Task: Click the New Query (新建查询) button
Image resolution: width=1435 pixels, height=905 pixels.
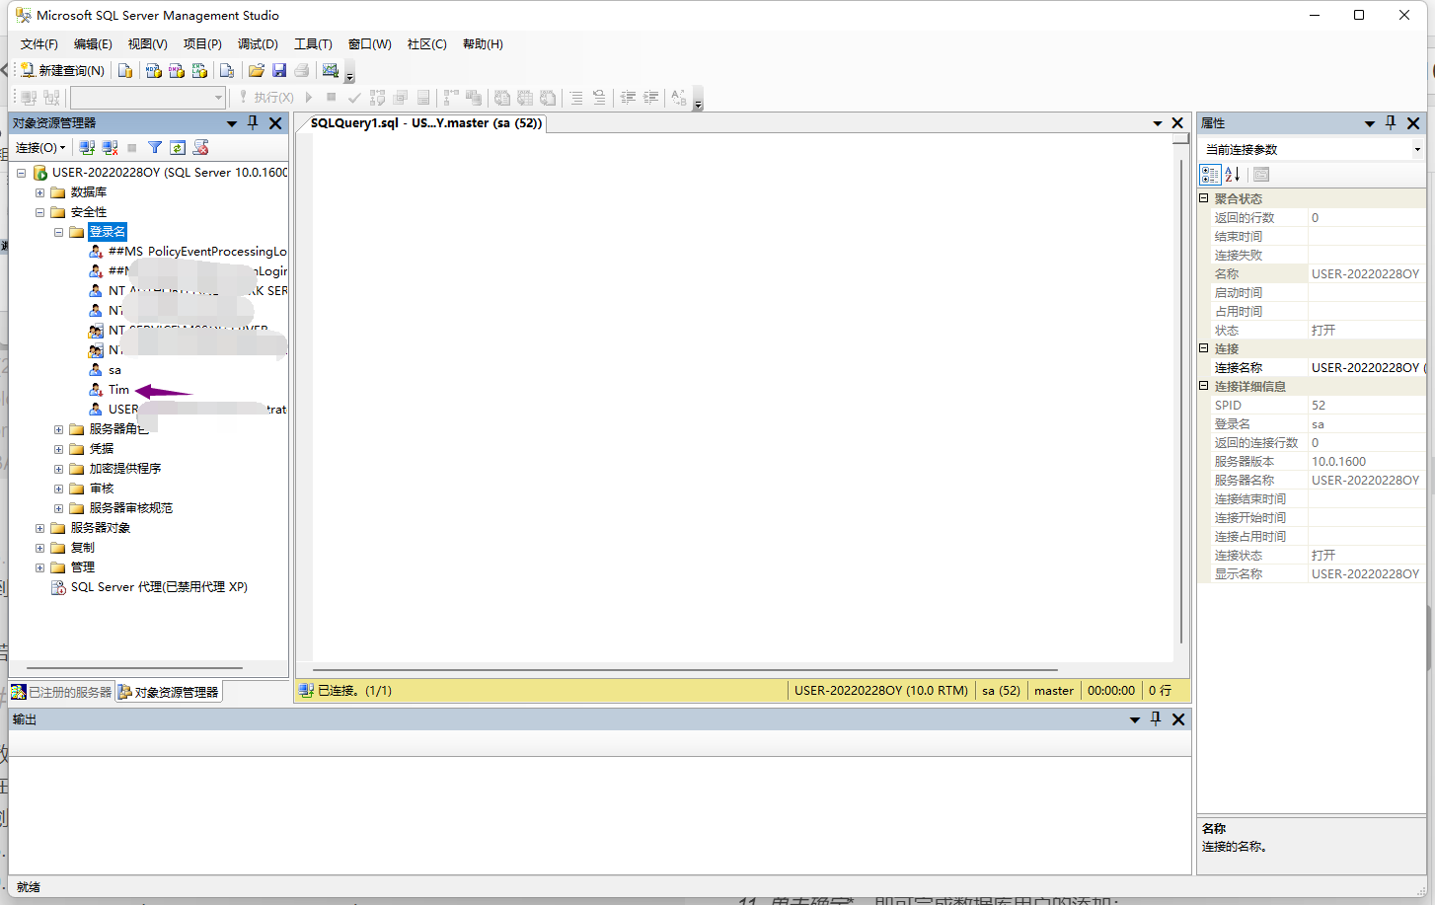Action: (x=62, y=70)
